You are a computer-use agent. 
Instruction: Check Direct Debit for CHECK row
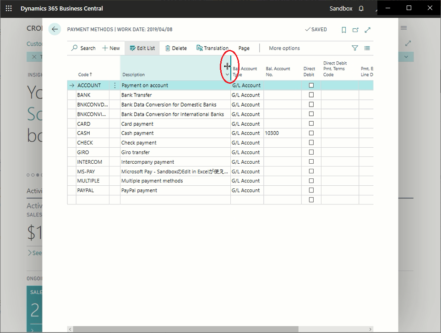coord(311,142)
